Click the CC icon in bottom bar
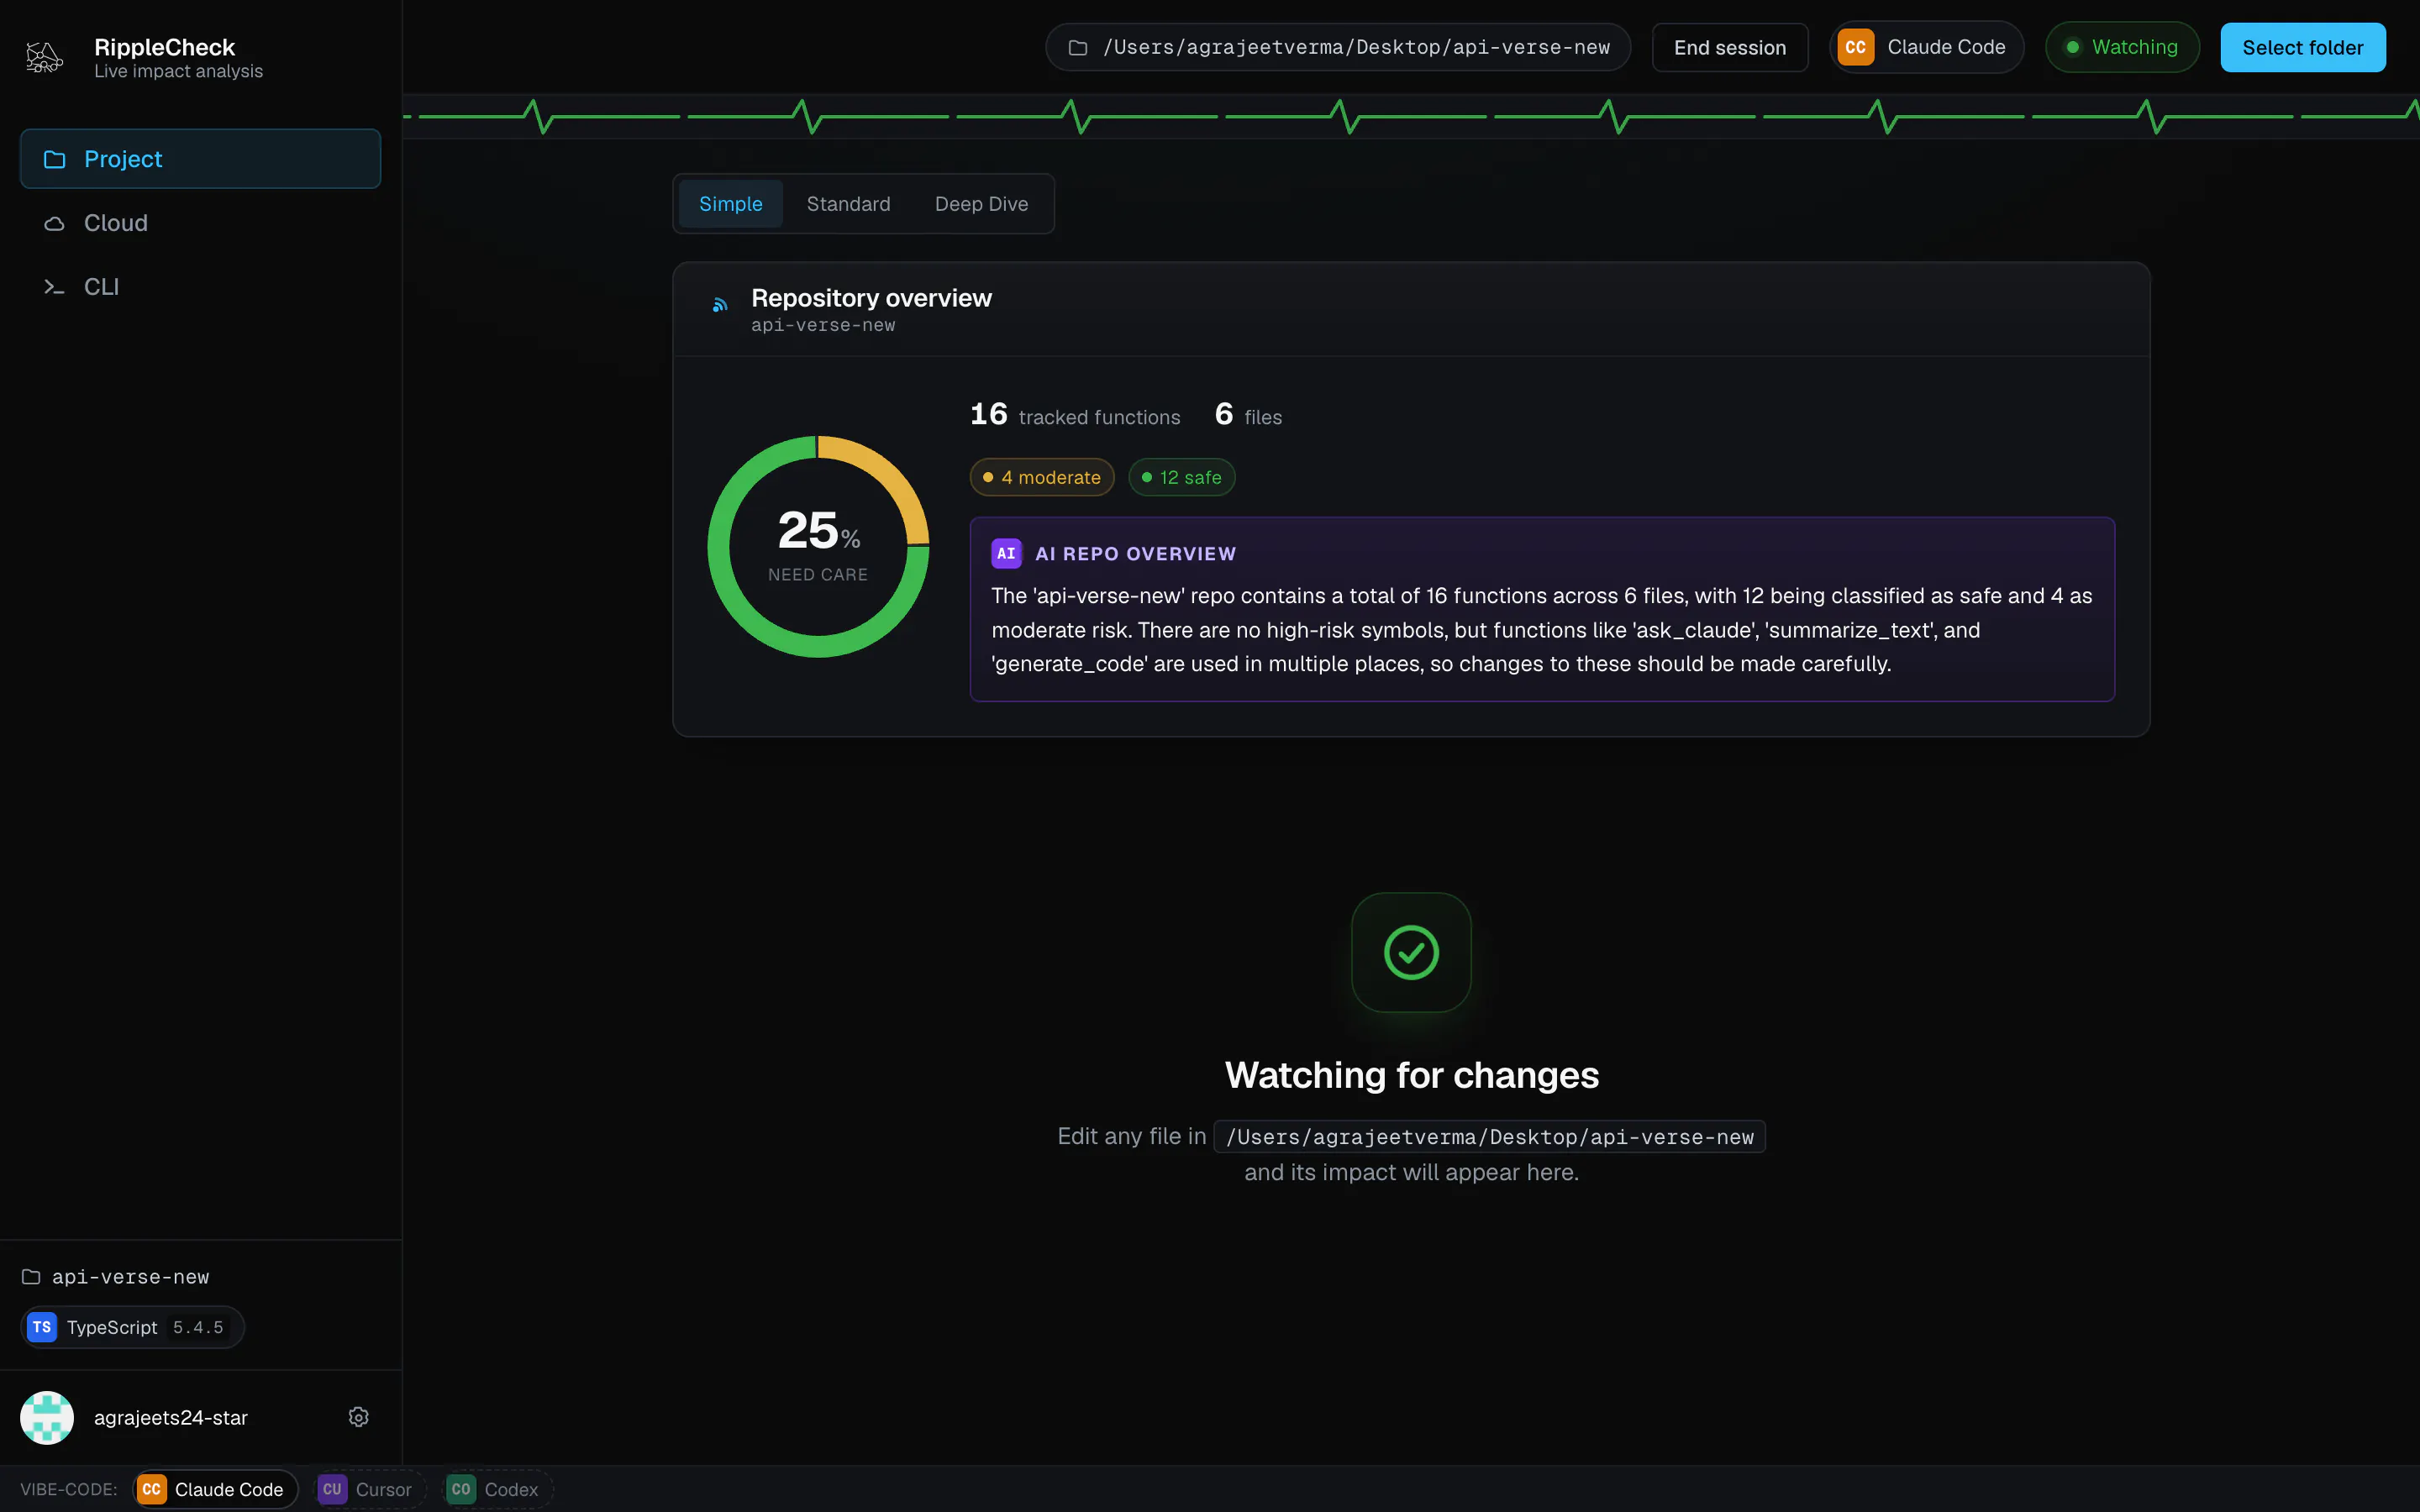This screenshot has height=1512, width=2420. [x=152, y=1489]
